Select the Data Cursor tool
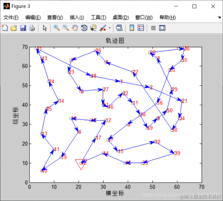The height and width of the screenshot is (201, 223). click(93, 28)
